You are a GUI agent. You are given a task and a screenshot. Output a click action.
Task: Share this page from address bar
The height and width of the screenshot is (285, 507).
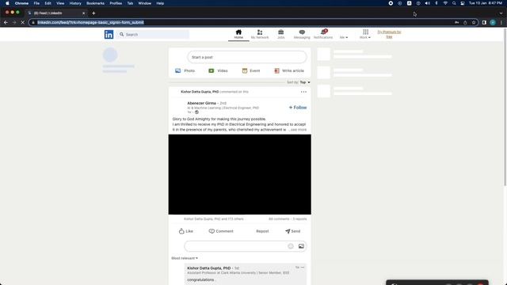(x=465, y=22)
